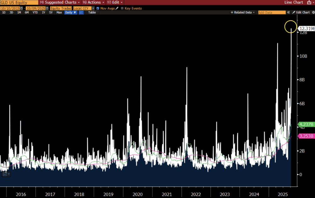Select the YTD time range

(x=35, y=13)
